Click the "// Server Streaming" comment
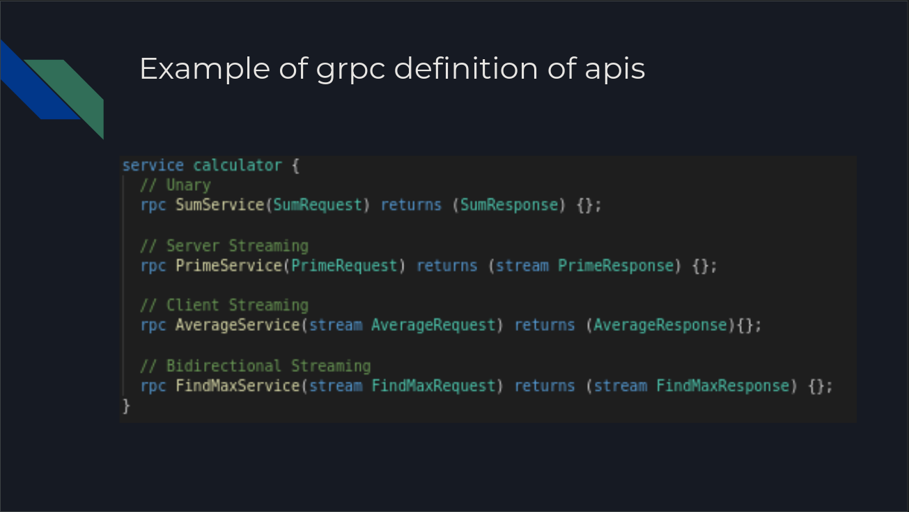This screenshot has width=909, height=512. pyautogui.click(x=224, y=246)
